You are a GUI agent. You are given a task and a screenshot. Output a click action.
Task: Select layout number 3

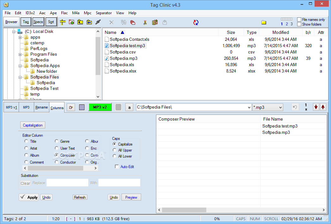(291, 24)
